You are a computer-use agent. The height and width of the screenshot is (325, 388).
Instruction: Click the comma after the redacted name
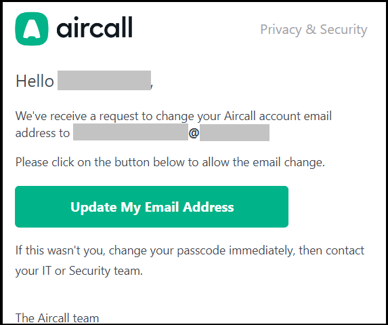pos(152,86)
